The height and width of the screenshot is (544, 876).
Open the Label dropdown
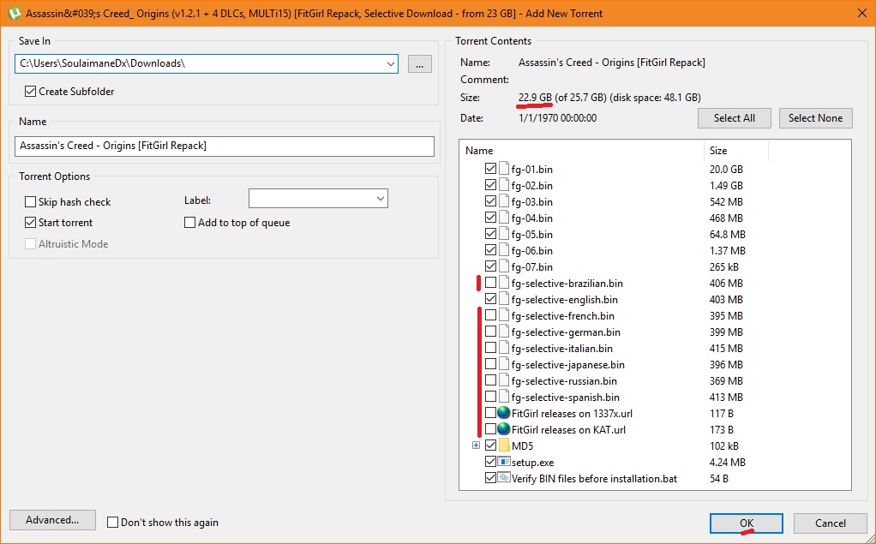[381, 198]
